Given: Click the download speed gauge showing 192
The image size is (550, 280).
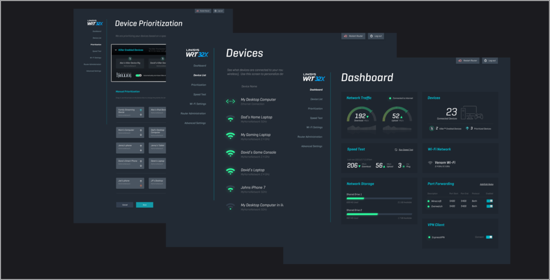Looking at the screenshot, I should click(x=361, y=117).
